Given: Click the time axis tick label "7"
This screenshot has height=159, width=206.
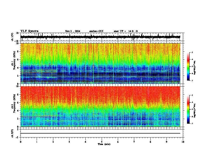Looking at the screenshot, I should [134, 142].
